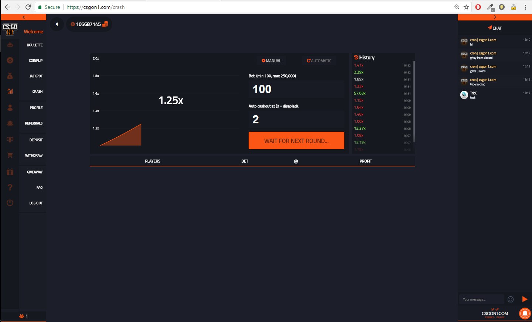Collapse the left sidebar with chevron
532x322 pixels.
pos(24,17)
